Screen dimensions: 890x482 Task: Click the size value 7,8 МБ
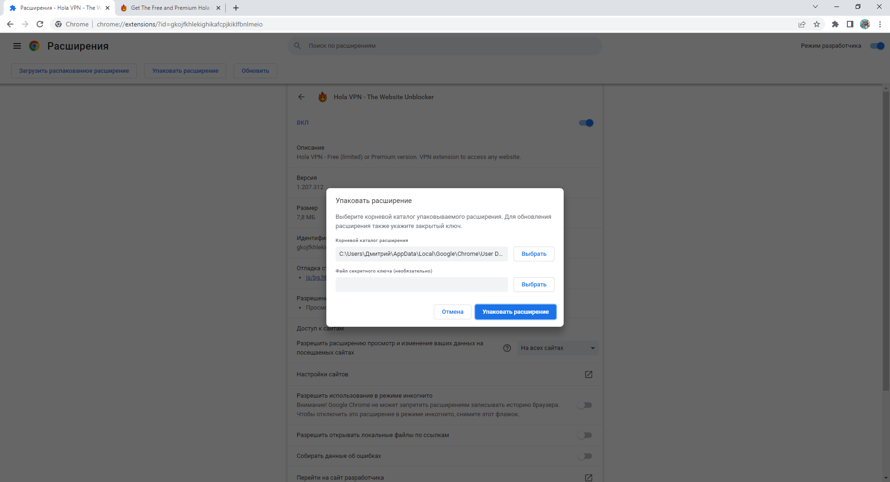(x=306, y=217)
